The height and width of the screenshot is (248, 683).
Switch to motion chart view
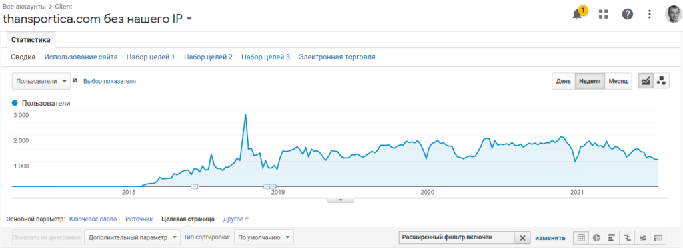point(661,81)
